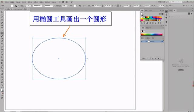Open the fill color dropdown arrow

click(x=14, y=6)
